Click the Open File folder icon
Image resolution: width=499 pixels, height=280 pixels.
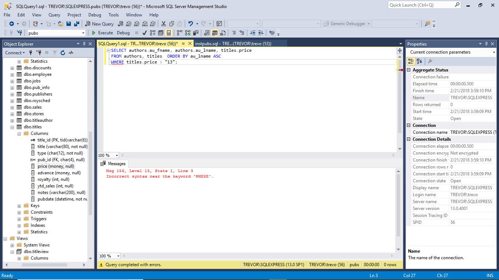[60, 24]
